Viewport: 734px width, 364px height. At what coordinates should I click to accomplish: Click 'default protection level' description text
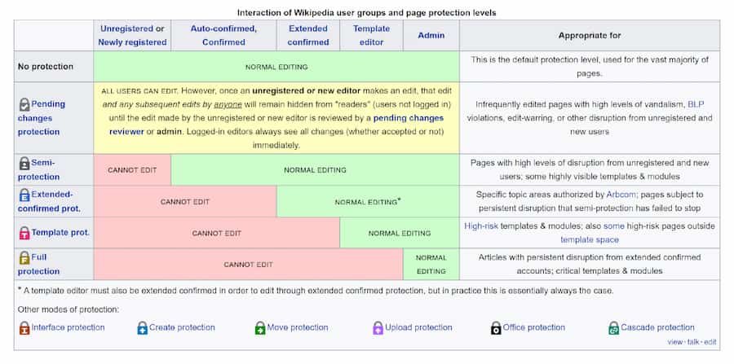(x=590, y=67)
